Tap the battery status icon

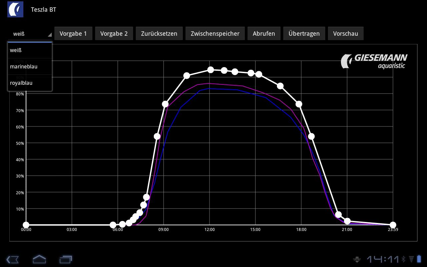coord(419,259)
